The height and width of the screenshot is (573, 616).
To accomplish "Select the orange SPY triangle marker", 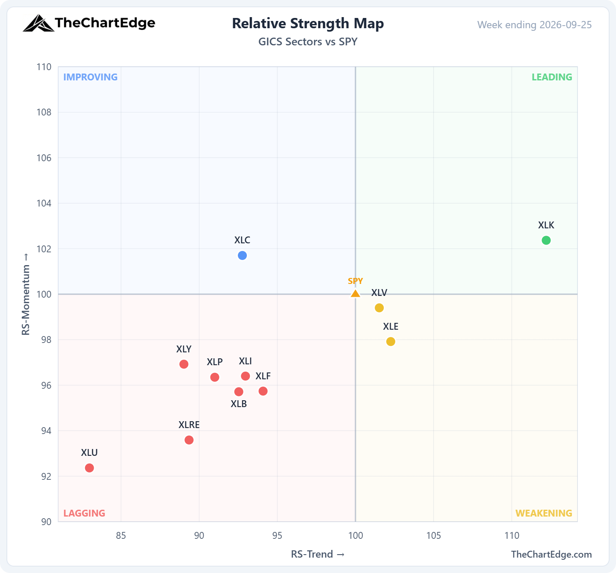I will 355,293.
